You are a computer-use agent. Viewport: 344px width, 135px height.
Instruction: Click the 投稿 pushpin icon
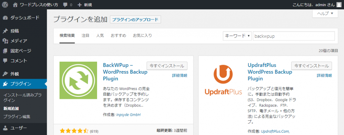(5, 31)
